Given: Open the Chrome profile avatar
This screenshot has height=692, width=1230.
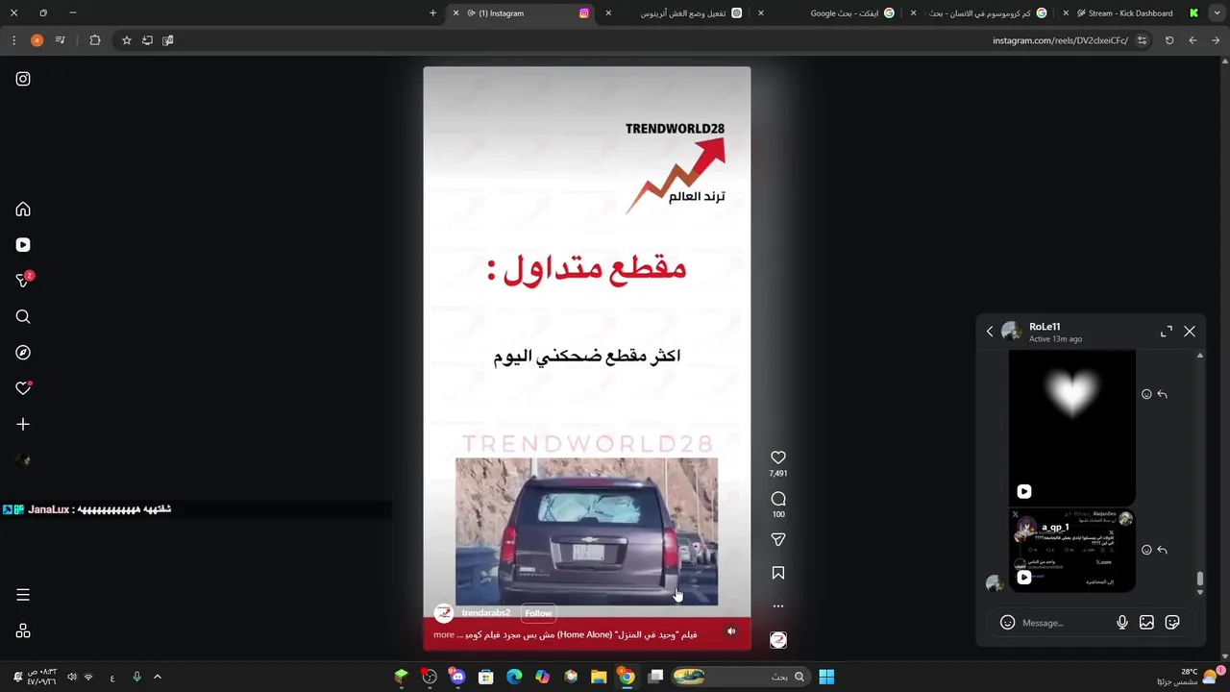Looking at the screenshot, I should pyautogui.click(x=37, y=40).
